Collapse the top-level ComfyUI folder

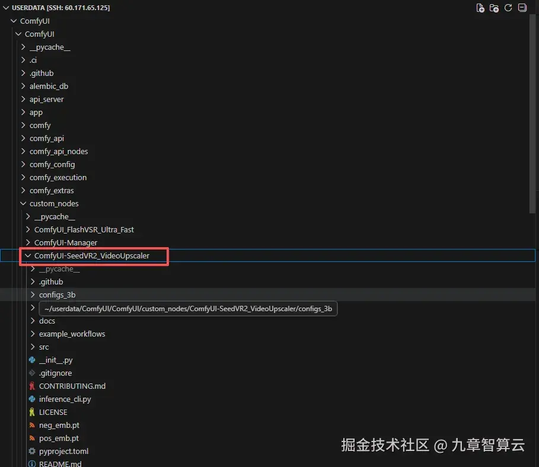(14, 21)
